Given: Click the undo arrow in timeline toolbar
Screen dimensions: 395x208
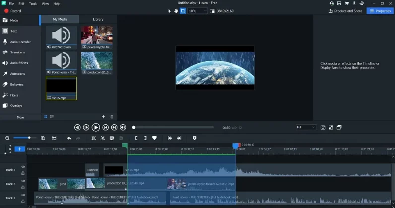Looking at the screenshot, I should tap(69, 138).
